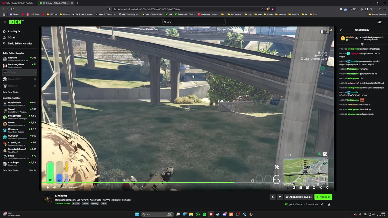Open a new browser tab
The height and width of the screenshot is (218, 388).
tap(78, 3)
